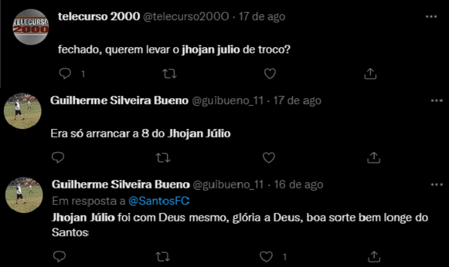Click the telecurso 2000 avatar
449x267 pixels.
[x=31, y=27]
